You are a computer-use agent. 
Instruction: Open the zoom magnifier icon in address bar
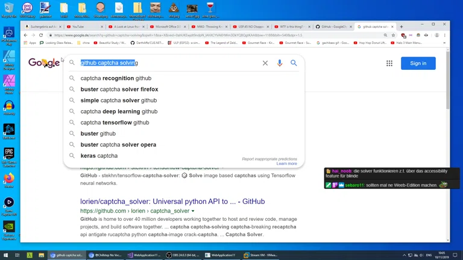click(385, 35)
